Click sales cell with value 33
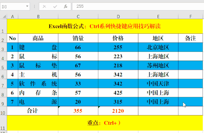This screenshot has width=204, height=133. (78, 83)
